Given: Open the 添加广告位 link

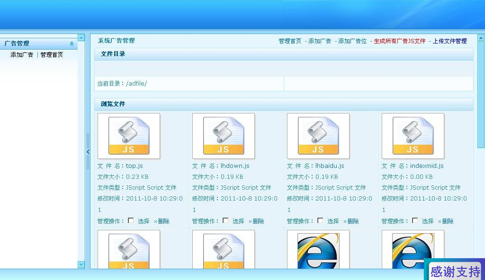Looking at the screenshot, I should click(352, 41).
